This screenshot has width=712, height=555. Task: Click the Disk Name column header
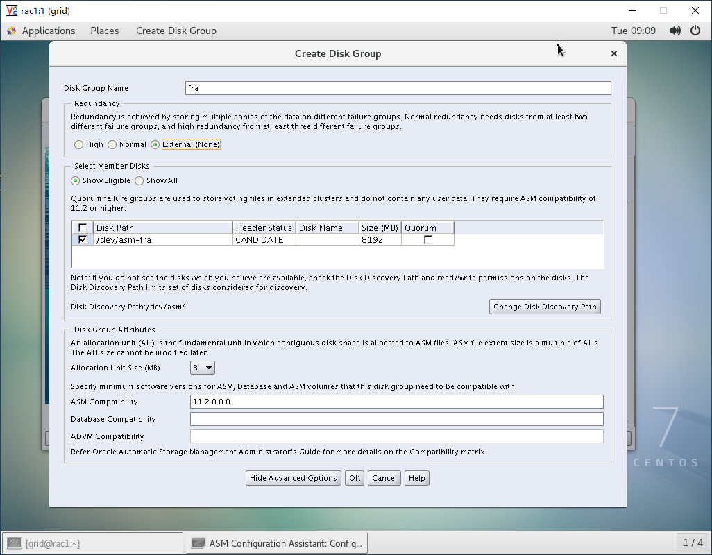coord(327,228)
